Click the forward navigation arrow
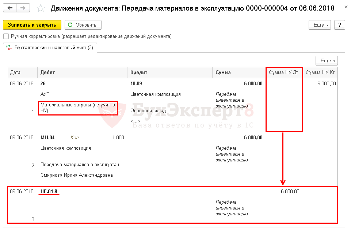This screenshot has width=351, height=231. [x=23, y=8]
